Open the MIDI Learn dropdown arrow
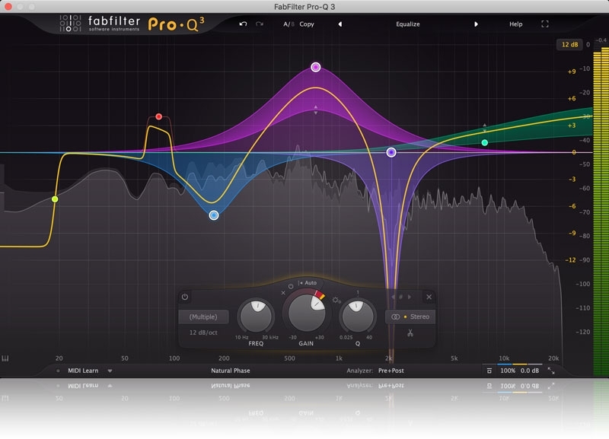Image resolution: width=609 pixels, height=439 pixels. coord(110,371)
